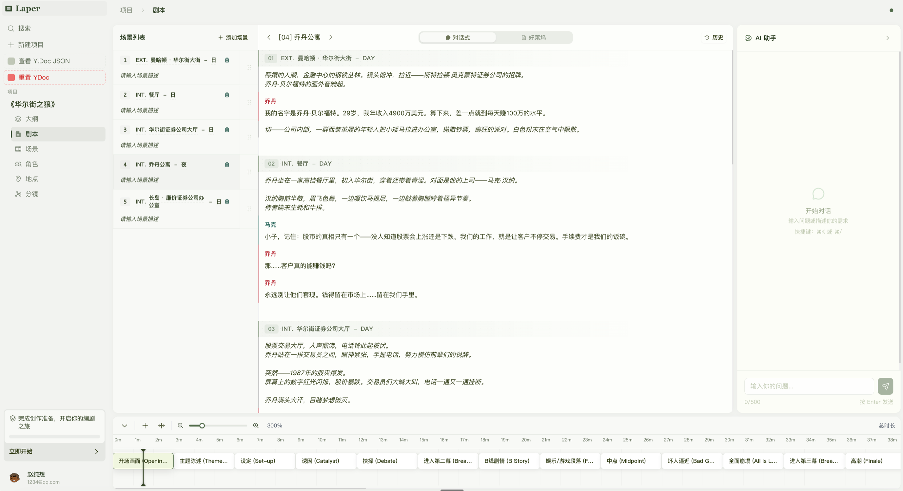The height and width of the screenshot is (491, 903).
Task: Click the timeline add plus icon
Action: 145,425
